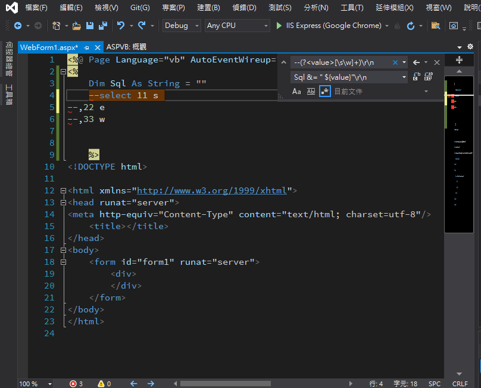Click the Find Previous arrow icon

(x=417, y=62)
